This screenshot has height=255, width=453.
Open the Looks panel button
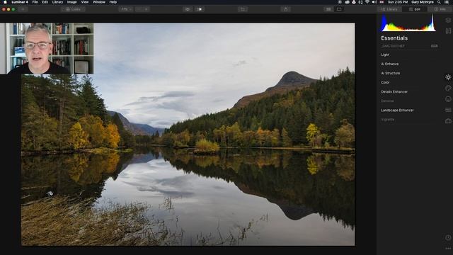[x=74, y=9]
